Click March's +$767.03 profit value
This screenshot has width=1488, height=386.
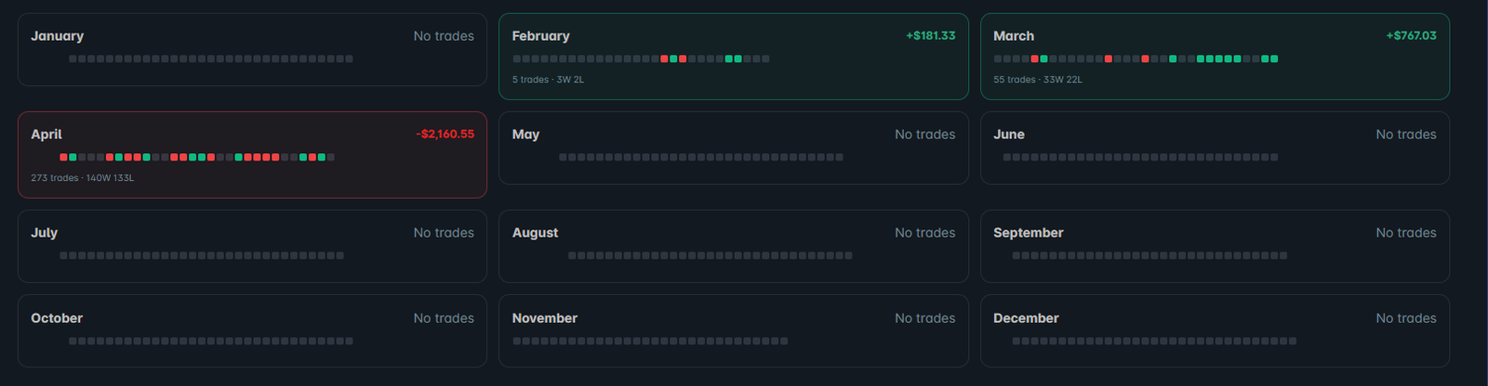point(1412,35)
